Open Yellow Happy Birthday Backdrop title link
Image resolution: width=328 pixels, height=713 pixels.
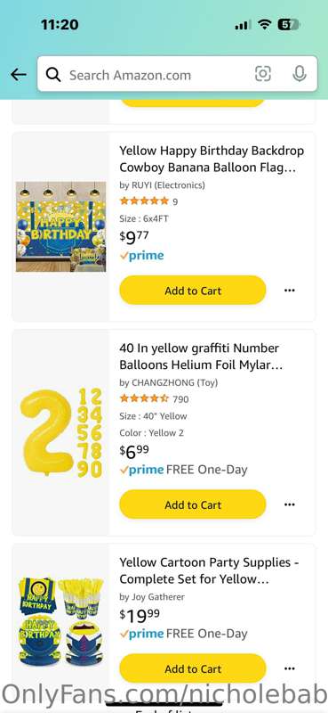click(x=212, y=160)
